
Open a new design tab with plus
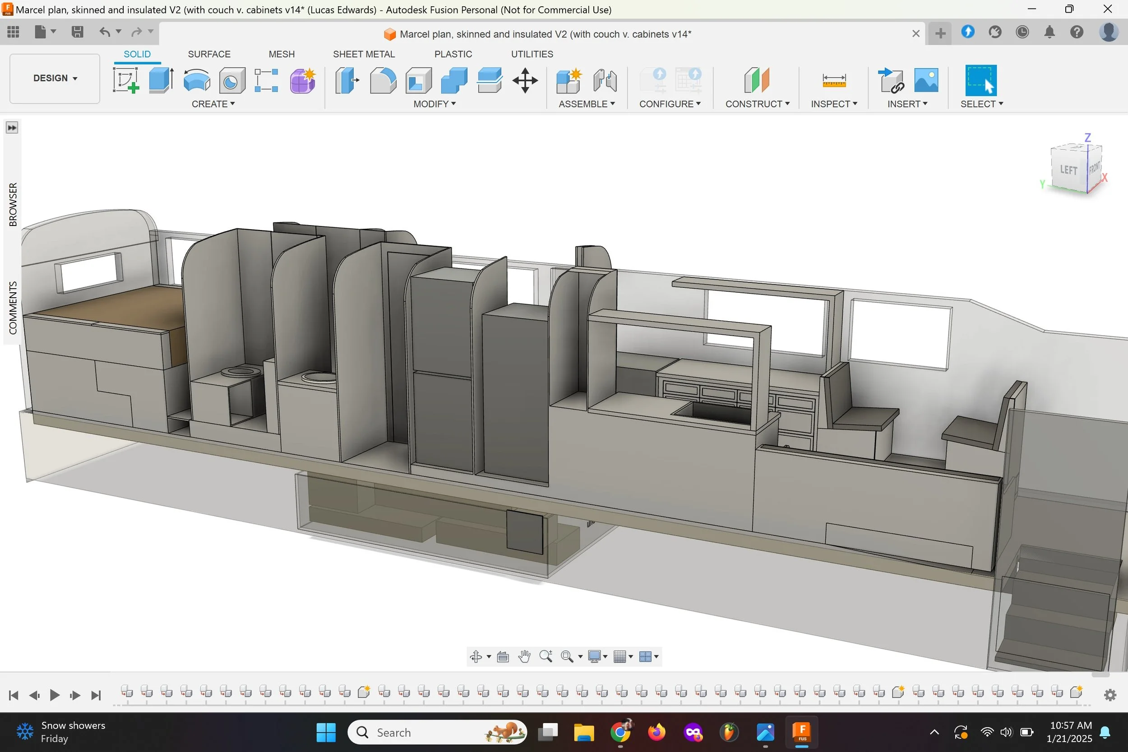[940, 33]
